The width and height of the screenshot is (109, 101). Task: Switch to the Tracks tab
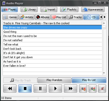[75, 17]
